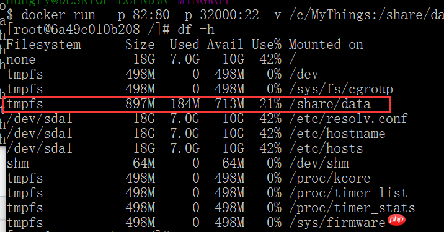Click the 897M size value

(x=140, y=104)
